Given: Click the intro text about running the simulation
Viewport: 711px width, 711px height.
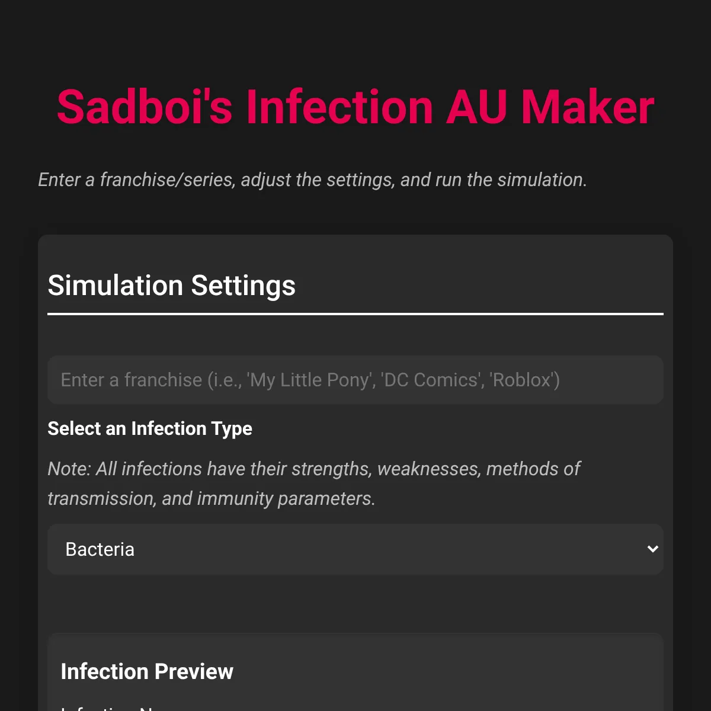Looking at the screenshot, I should [312, 180].
